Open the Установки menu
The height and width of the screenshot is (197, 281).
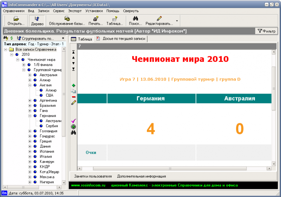(94, 11)
